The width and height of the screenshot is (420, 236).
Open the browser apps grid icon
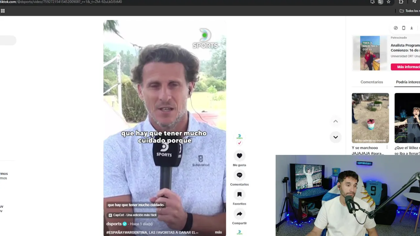coord(3,11)
